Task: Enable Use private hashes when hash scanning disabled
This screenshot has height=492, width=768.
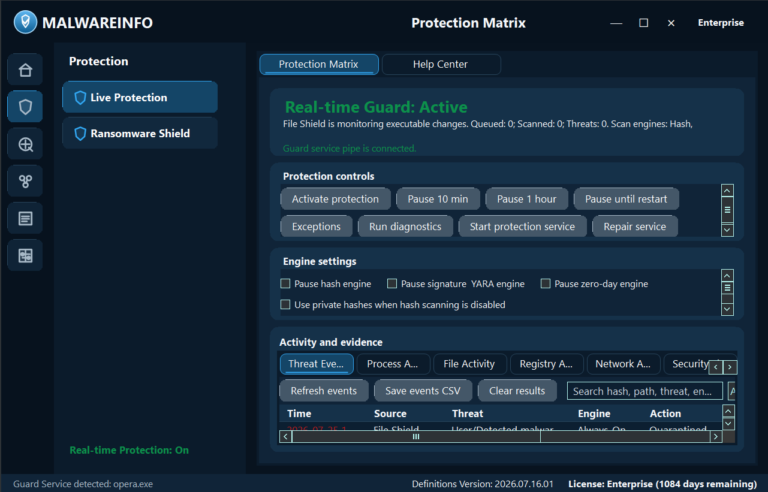Action: tap(285, 304)
